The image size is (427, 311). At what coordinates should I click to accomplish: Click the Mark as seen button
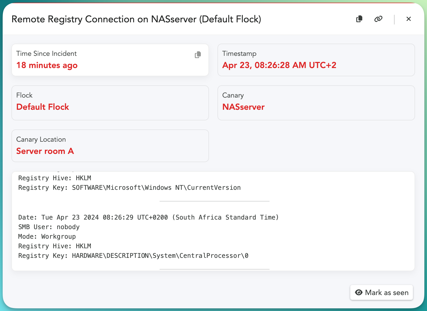coord(381,292)
